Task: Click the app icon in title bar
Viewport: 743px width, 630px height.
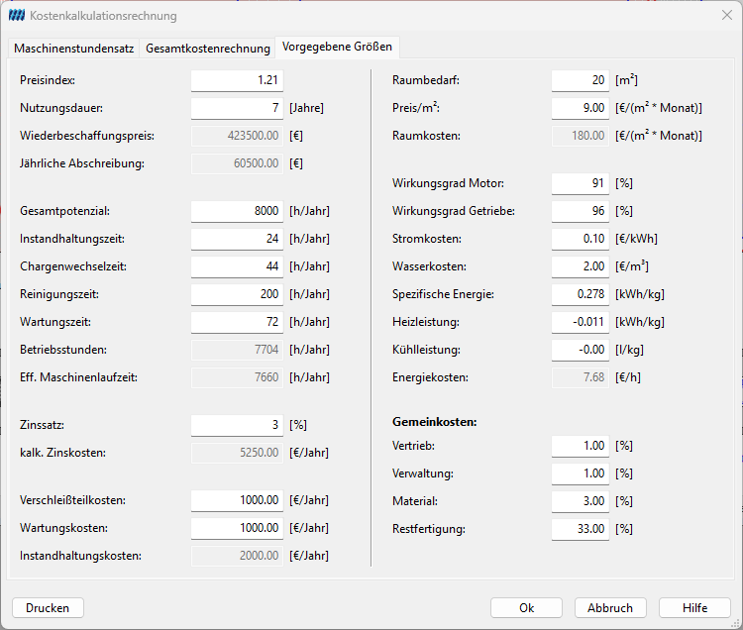Action: [x=17, y=16]
